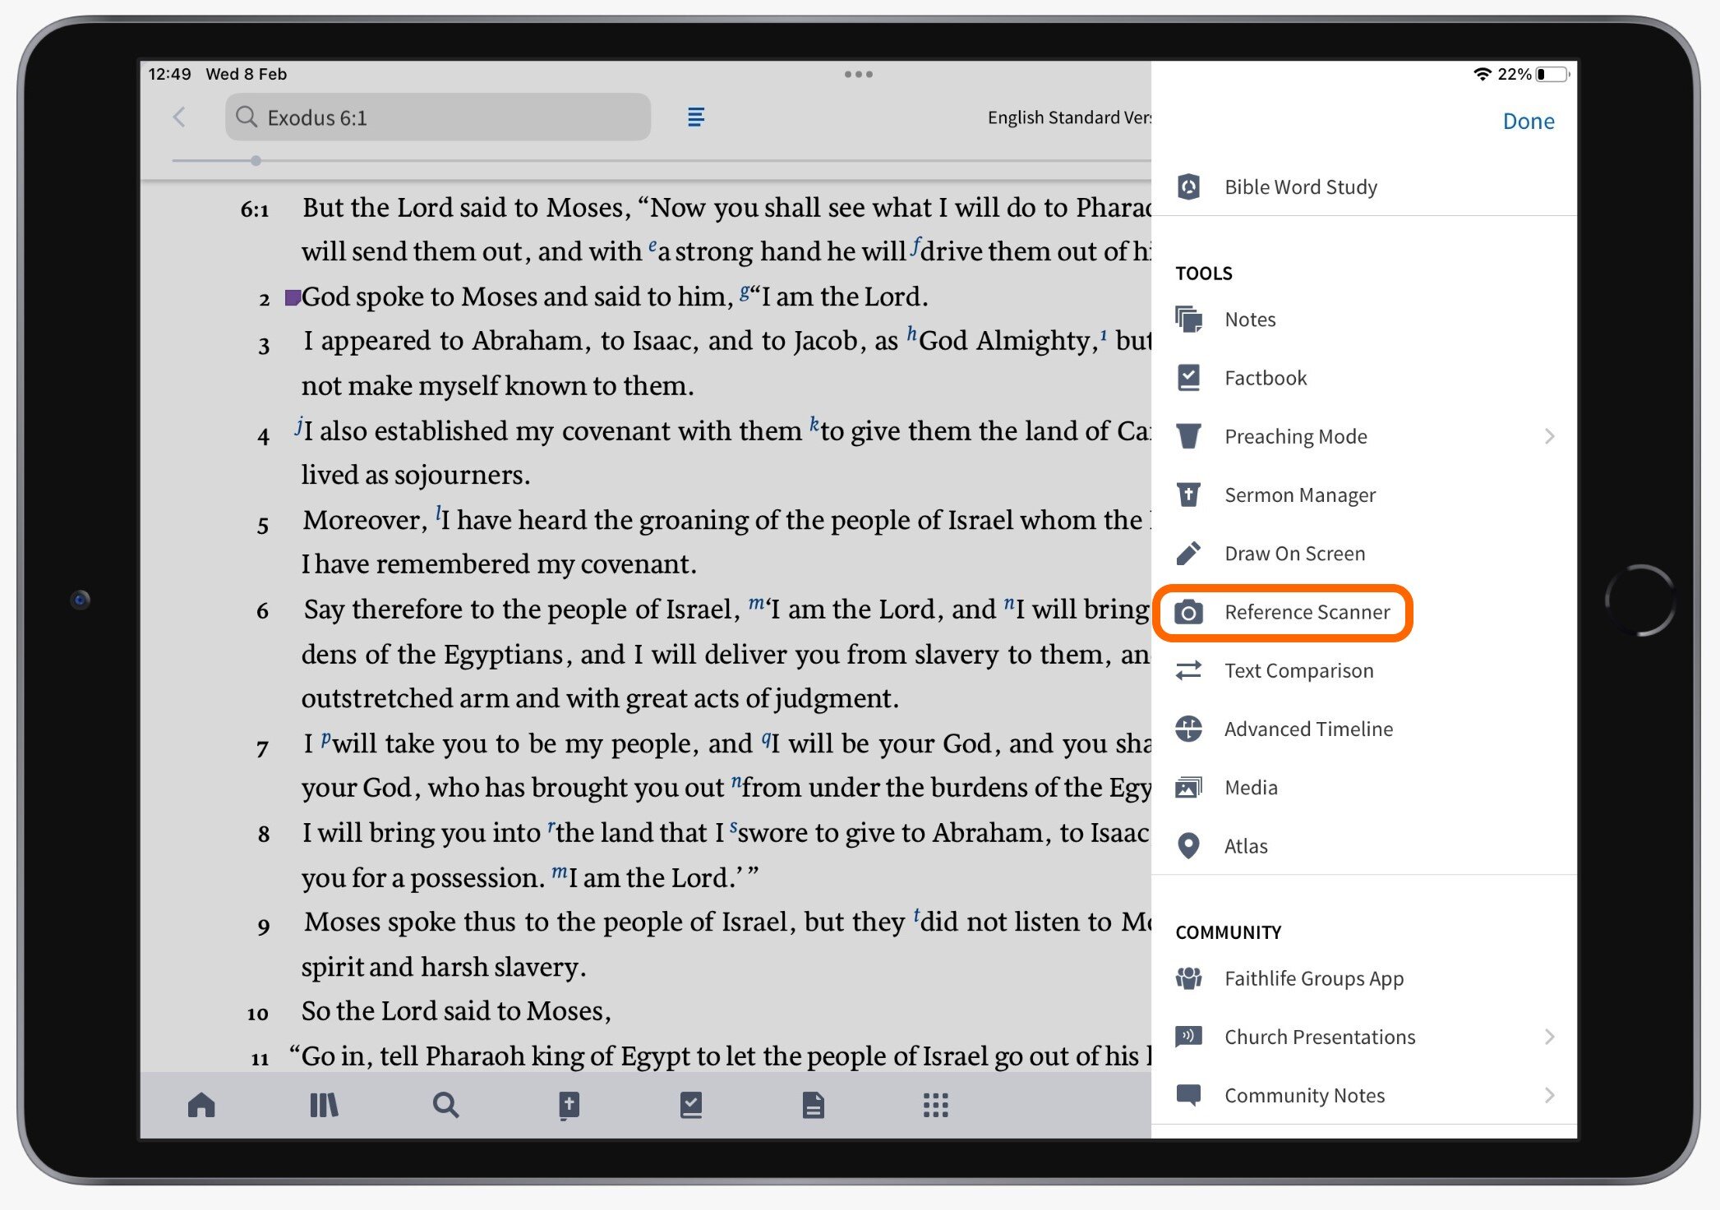Open the Media images icon
The image size is (1720, 1210).
[x=1189, y=787]
